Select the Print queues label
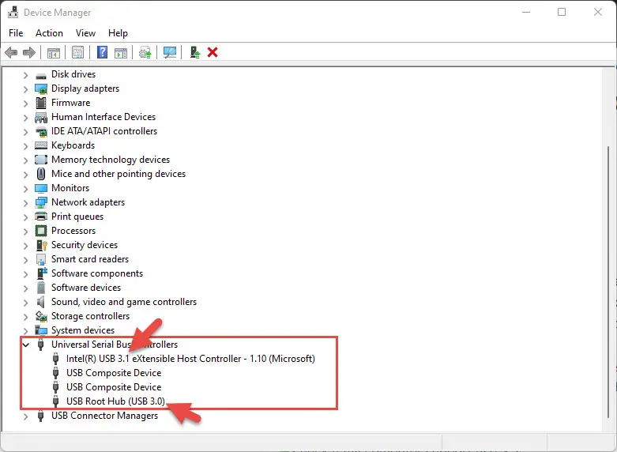 (77, 217)
